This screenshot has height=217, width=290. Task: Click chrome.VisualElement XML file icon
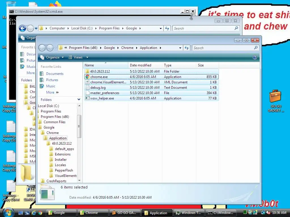[87, 82]
